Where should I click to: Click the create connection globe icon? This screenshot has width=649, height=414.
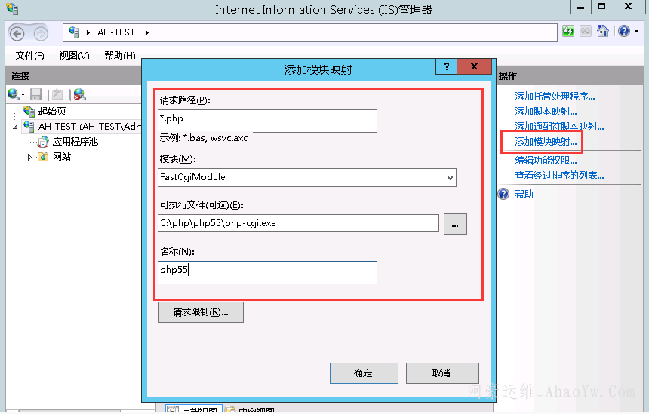(x=14, y=94)
